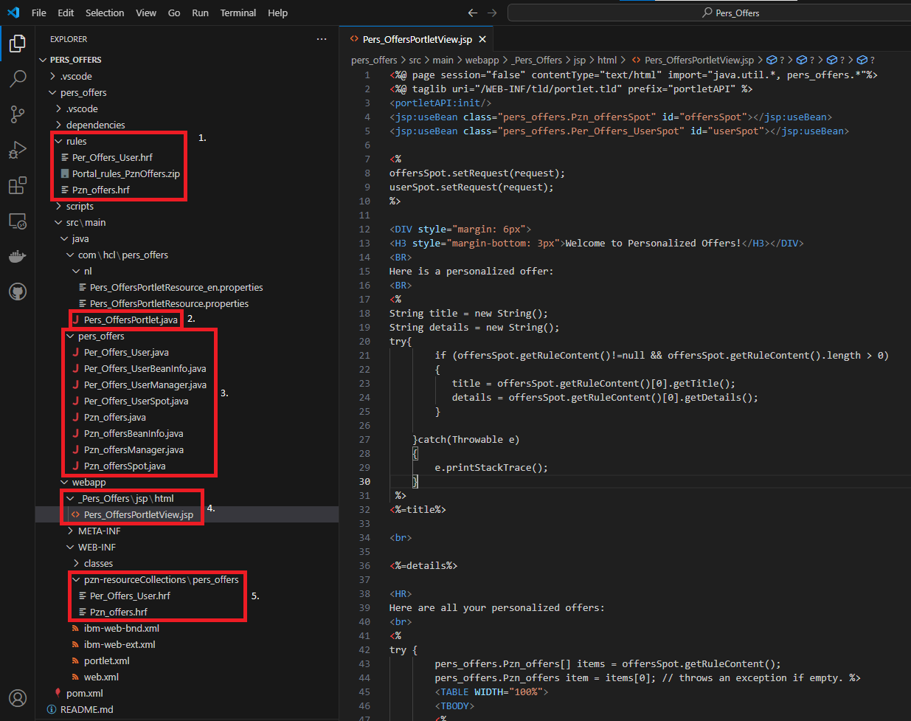Open the Remote Explorer view

click(x=17, y=220)
